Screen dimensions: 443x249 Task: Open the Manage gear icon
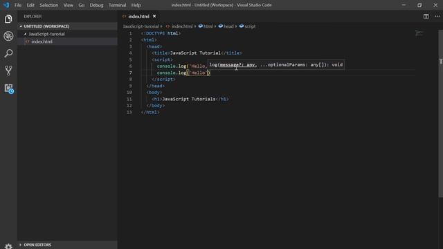tap(8, 246)
